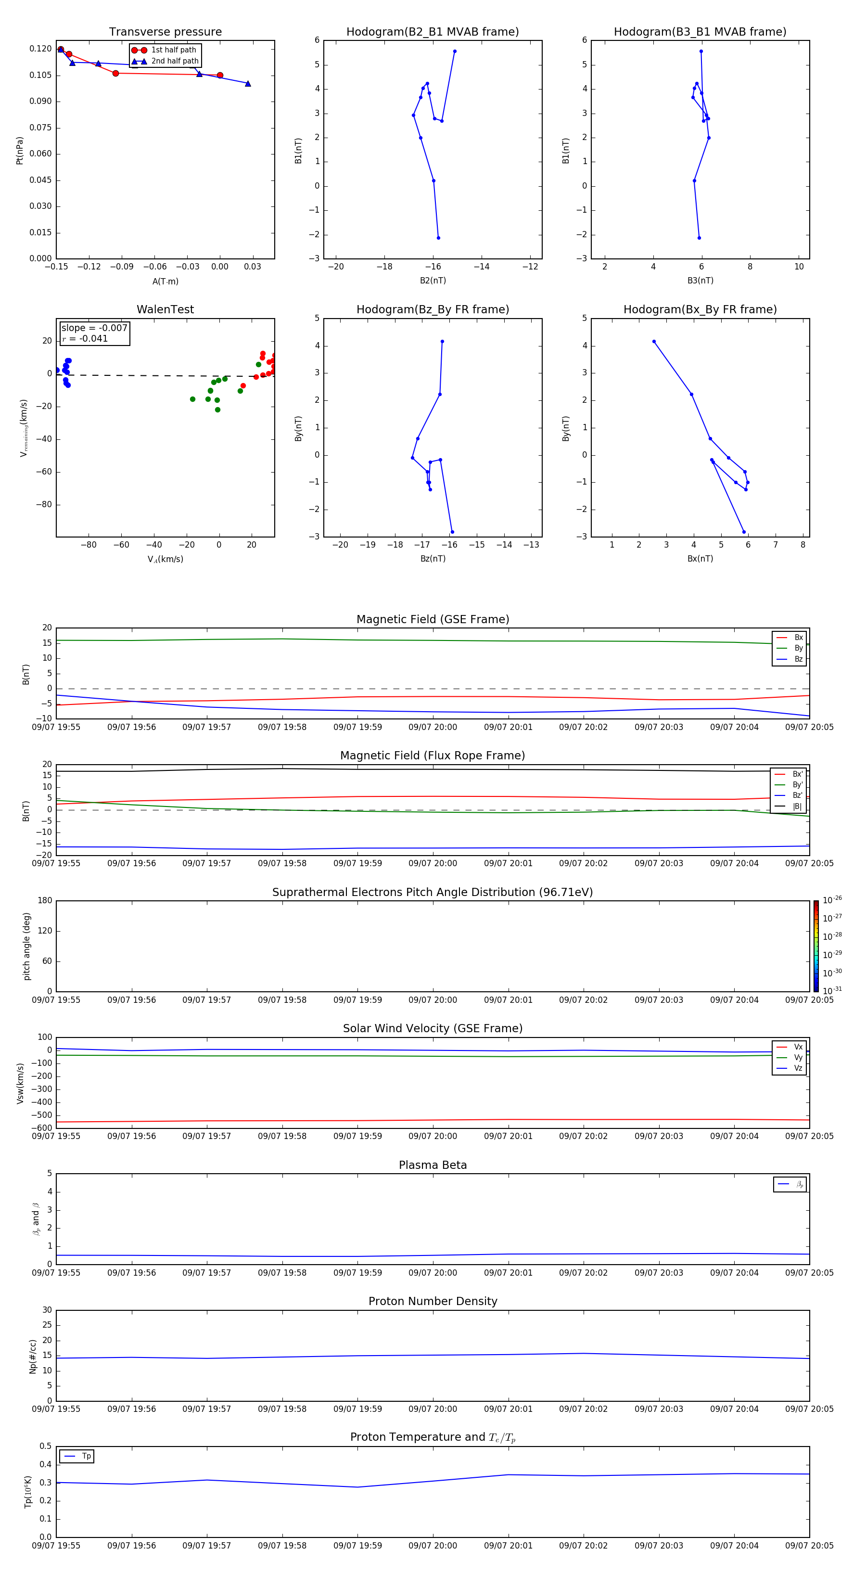Click the 'r = -0.041' annotation
The height and width of the screenshot is (1588, 866).
85,338
